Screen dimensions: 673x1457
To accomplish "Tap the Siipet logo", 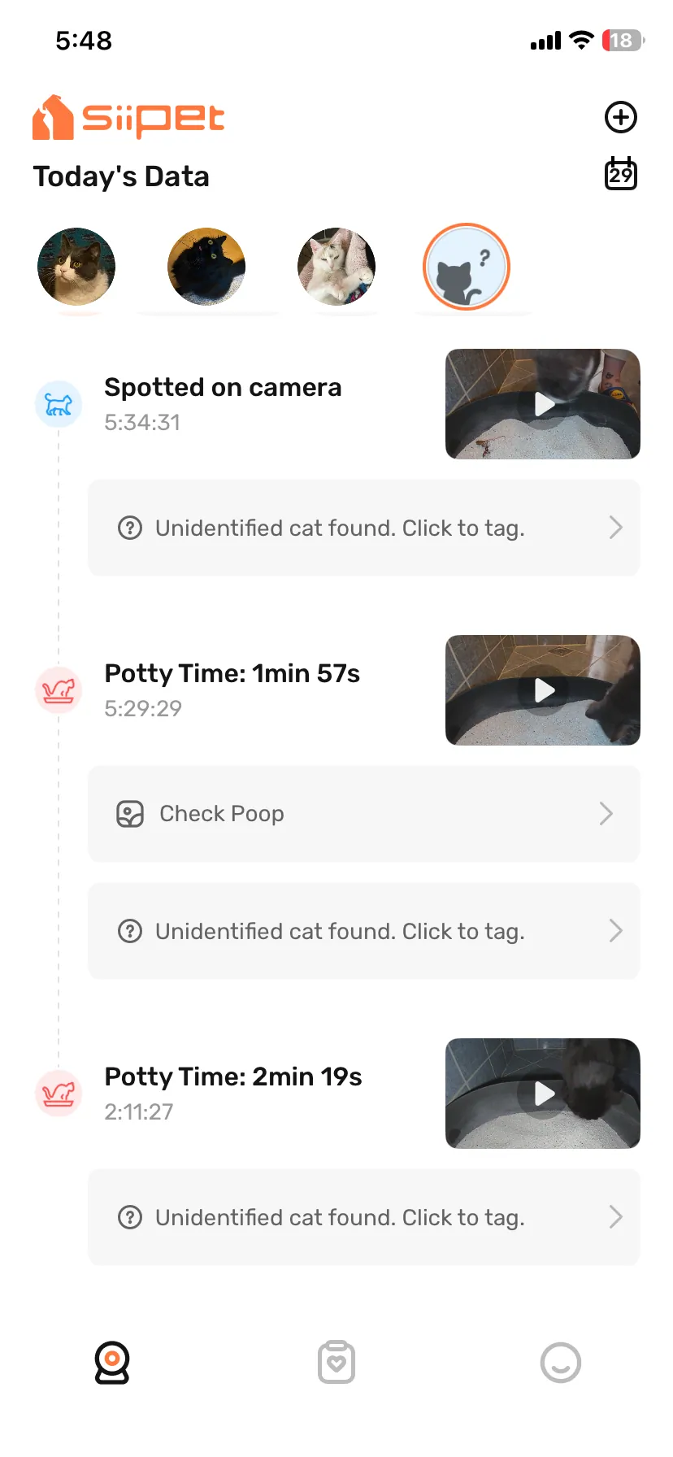I will click(128, 118).
